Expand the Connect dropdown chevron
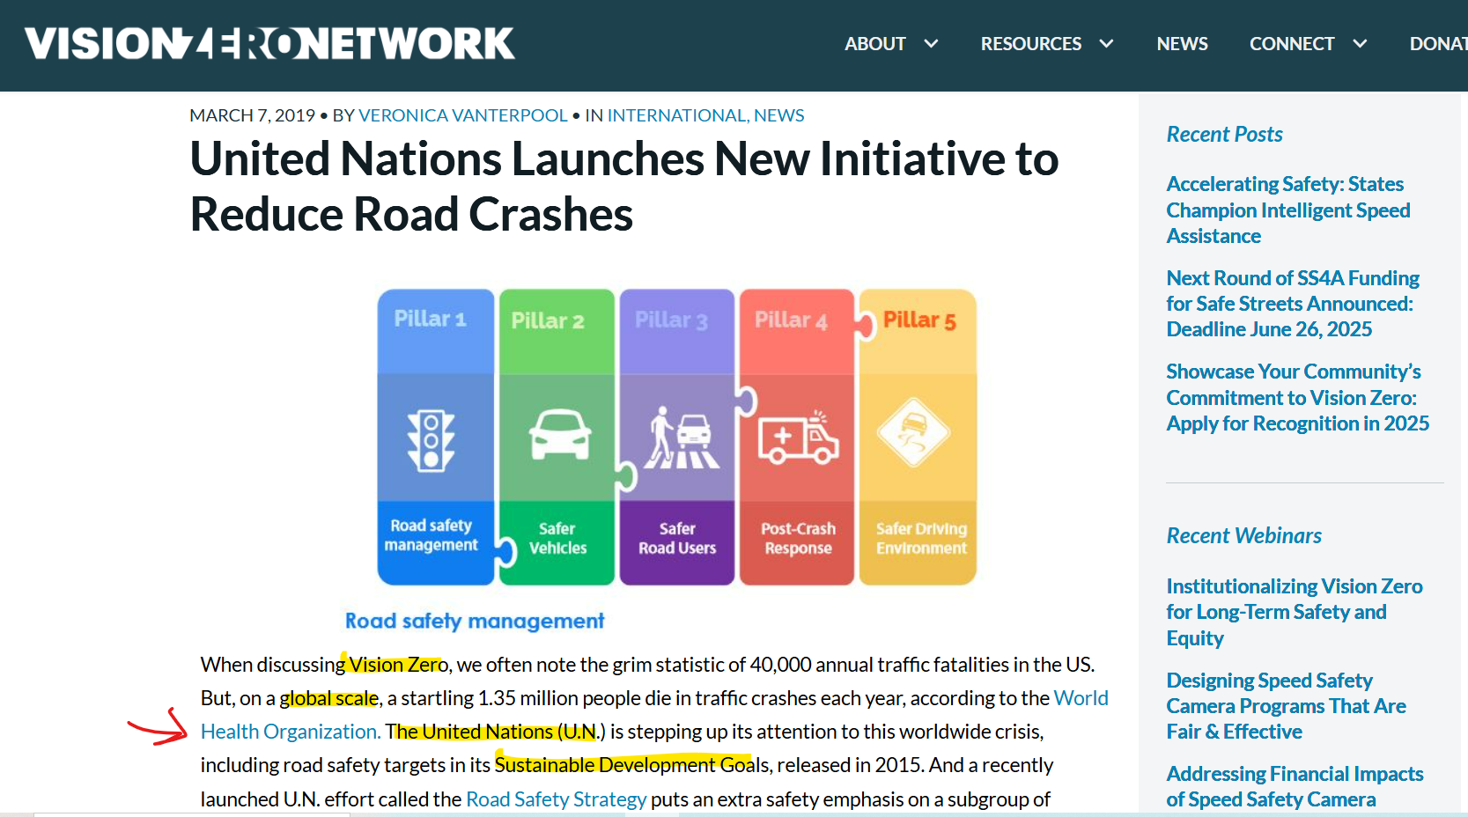 pos(1360,44)
